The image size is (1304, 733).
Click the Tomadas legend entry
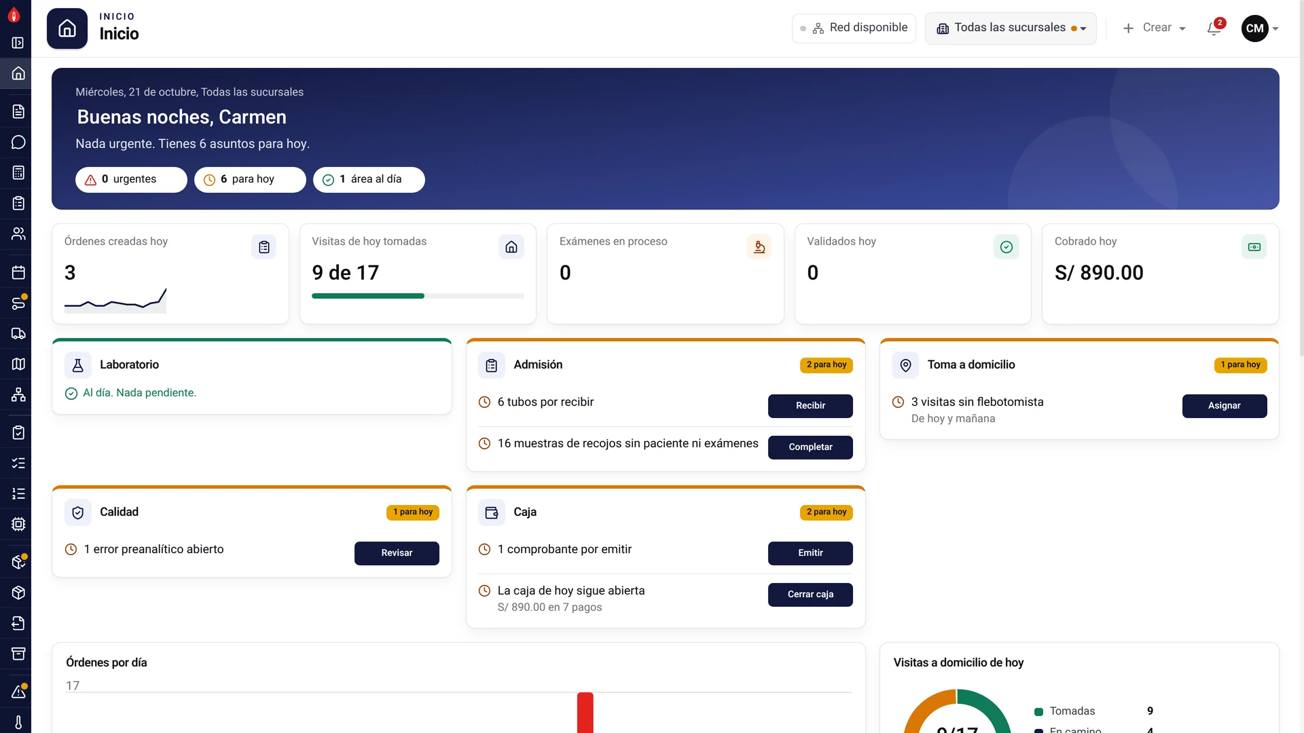click(1093, 711)
